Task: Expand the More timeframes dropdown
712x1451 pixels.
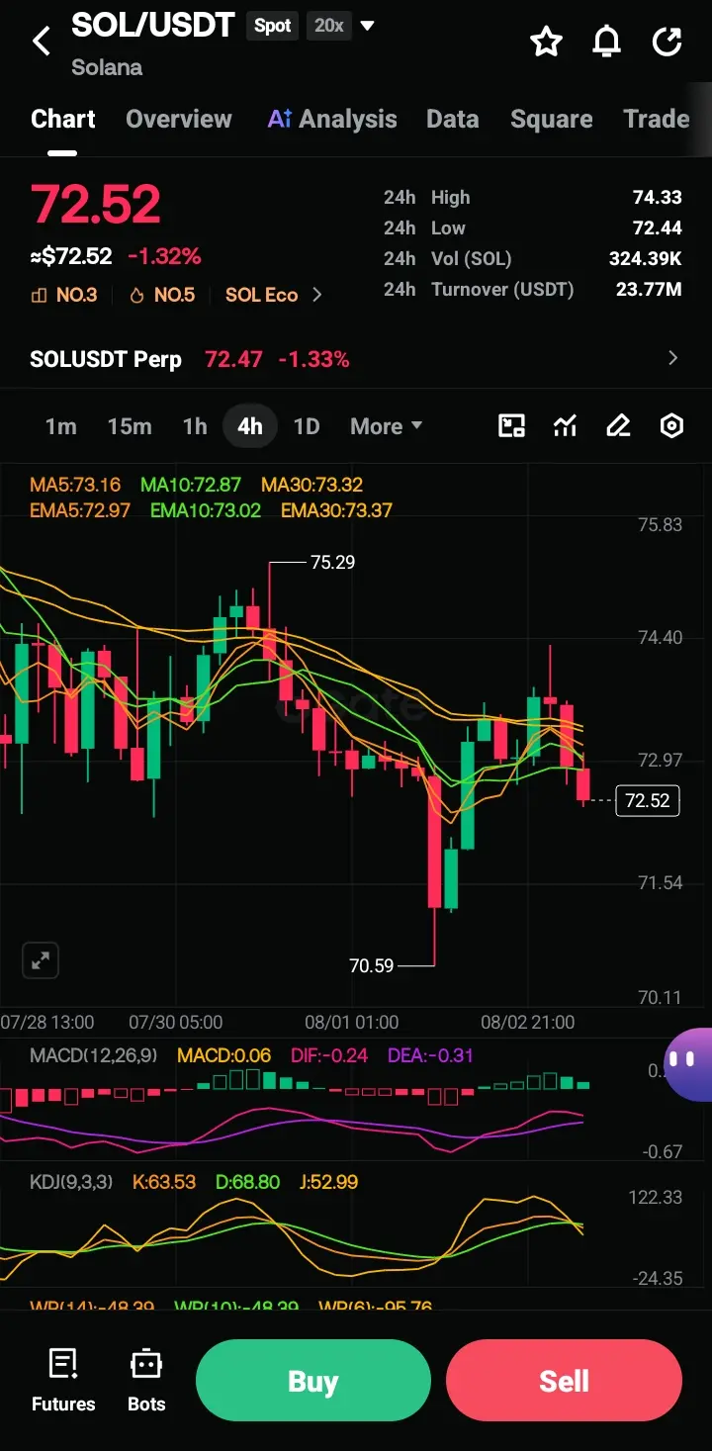Action: click(x=387, y=426)
